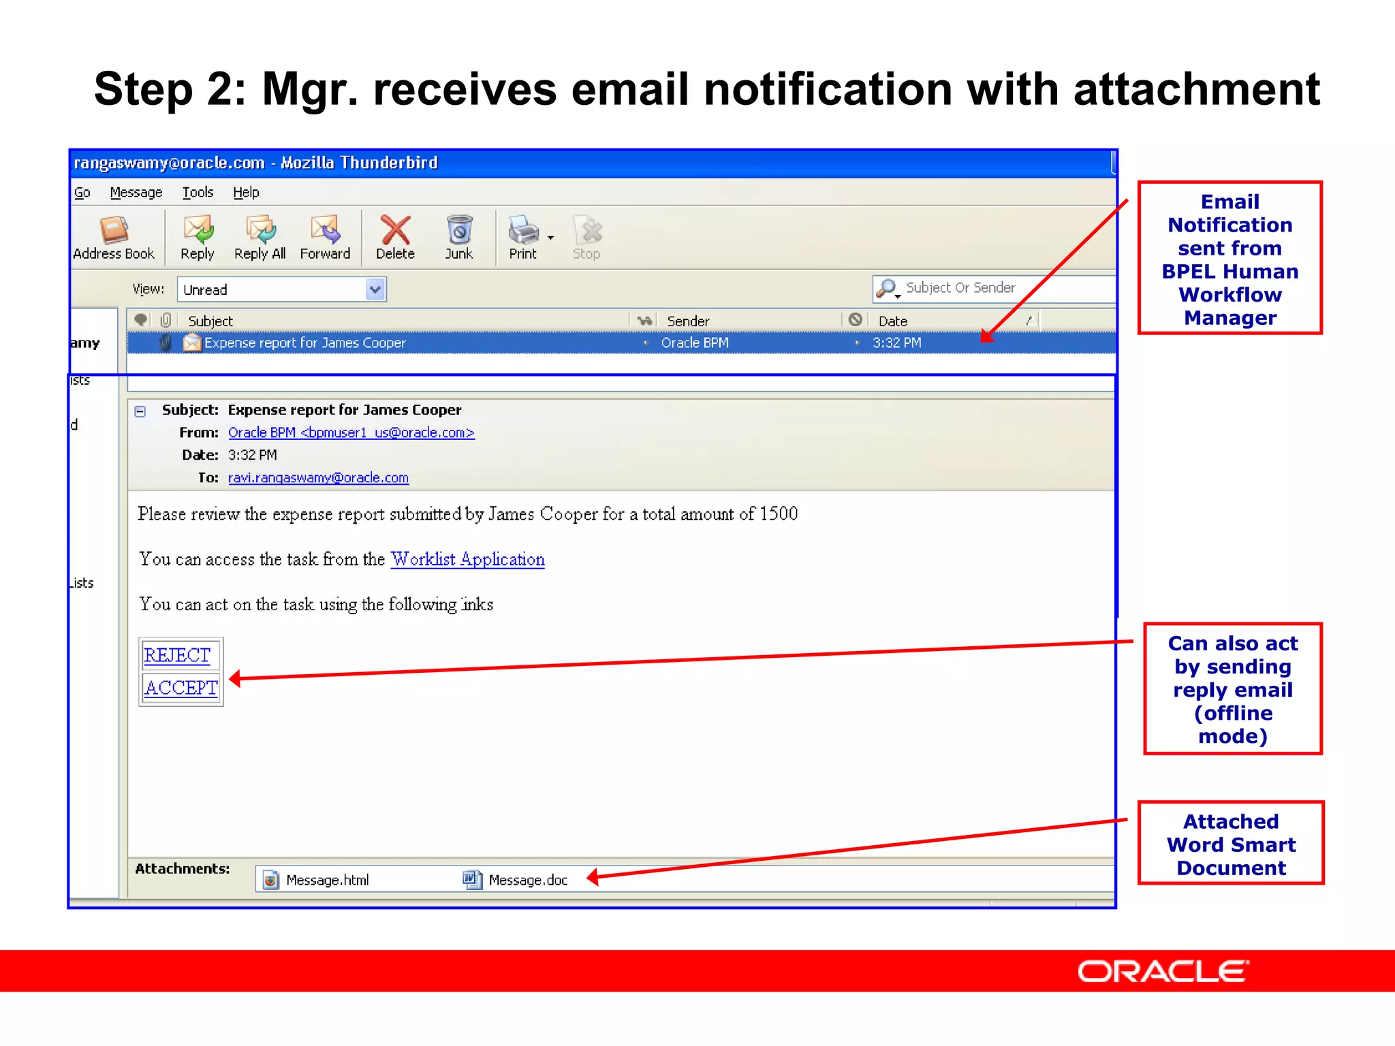Open the Message menu
The height and width of the screenshot is (1046, 1395).
pyautogui.click(x=136, y=193)
